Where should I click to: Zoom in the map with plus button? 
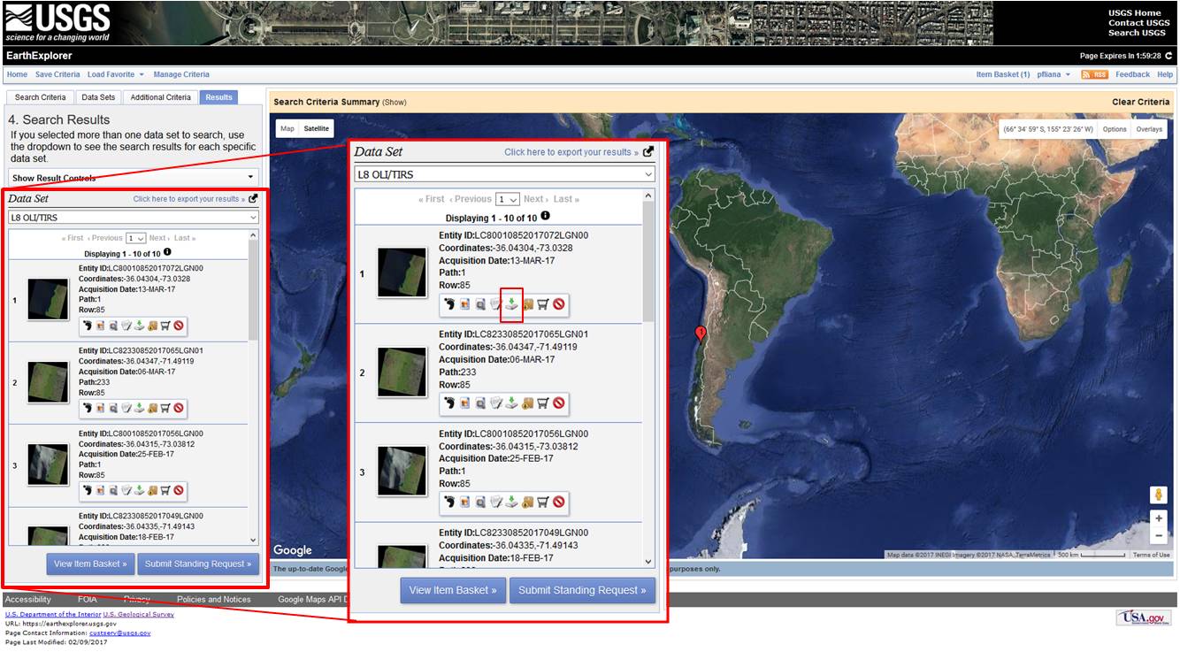[1158, 518]
